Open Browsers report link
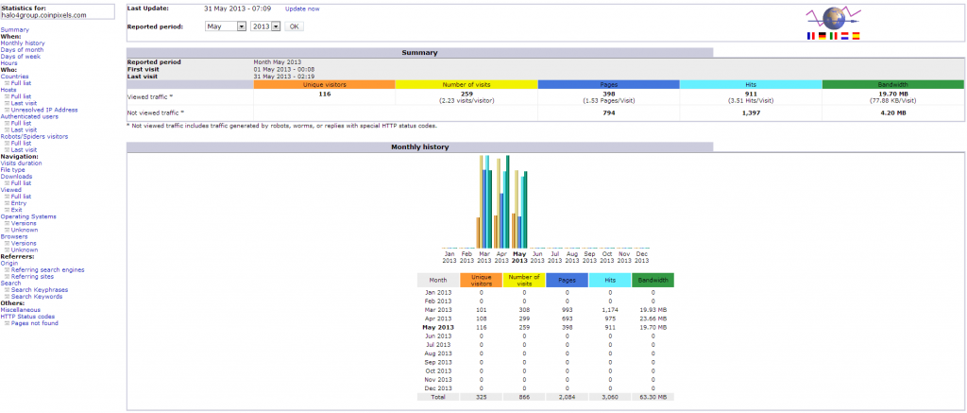Image resolution: width=967 pixels, height=413 pixels. tap(13, 236)
